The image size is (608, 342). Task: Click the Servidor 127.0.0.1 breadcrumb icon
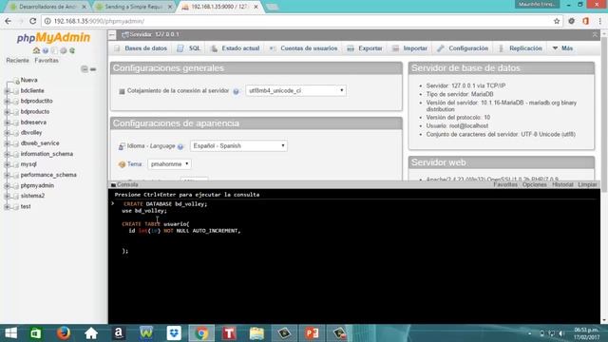pyautogui.click(x=124, y=34)
